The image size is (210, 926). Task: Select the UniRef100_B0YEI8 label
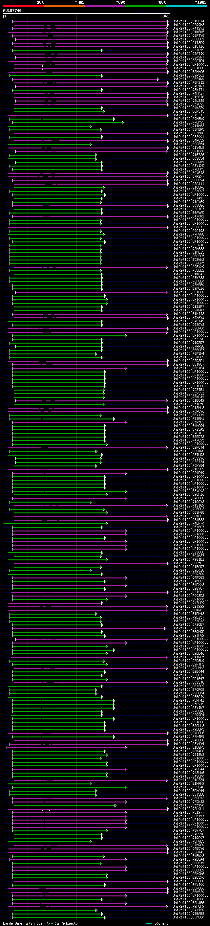(188, 173)
